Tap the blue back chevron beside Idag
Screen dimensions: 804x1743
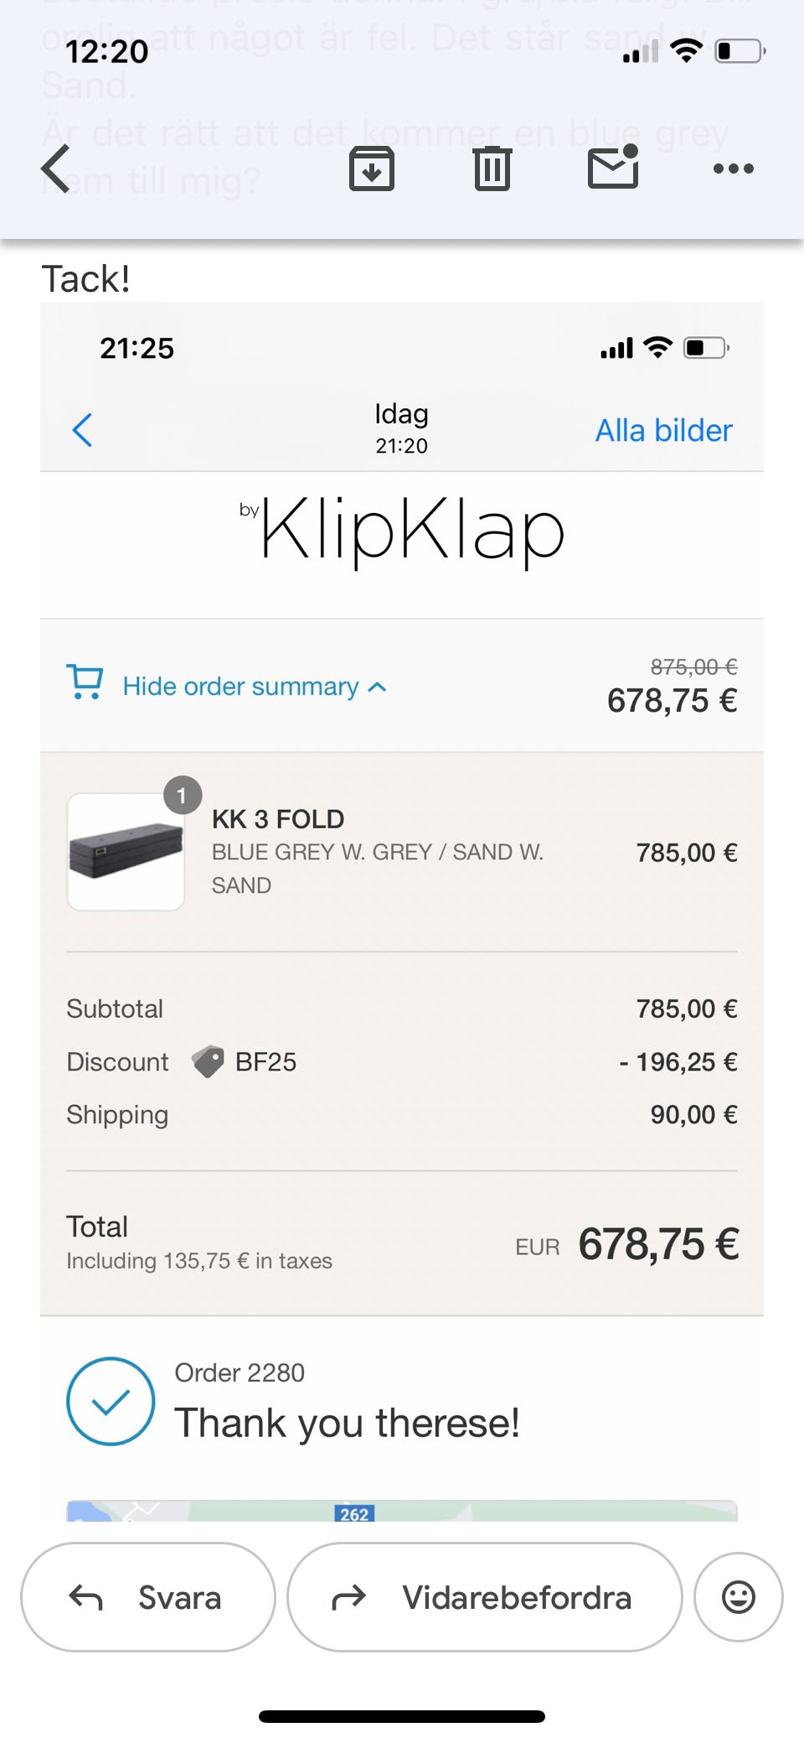82,430
